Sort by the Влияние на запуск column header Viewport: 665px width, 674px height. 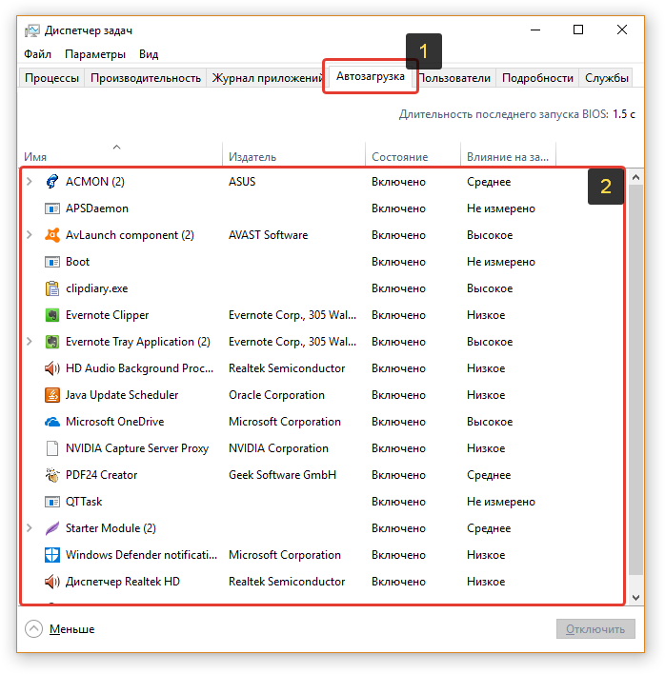[x=508, y=154]
